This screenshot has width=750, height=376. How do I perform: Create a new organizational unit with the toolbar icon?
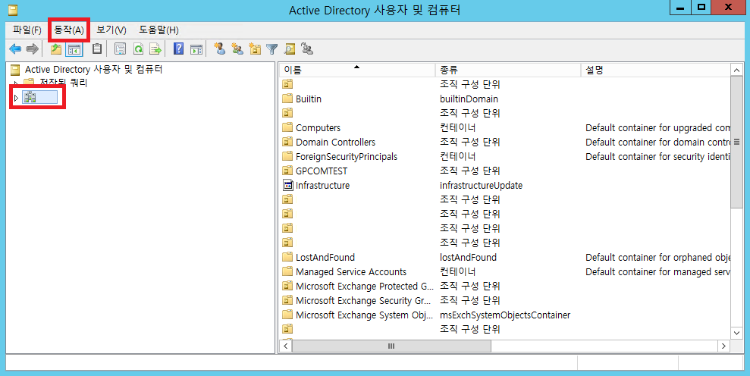[255, 49]
